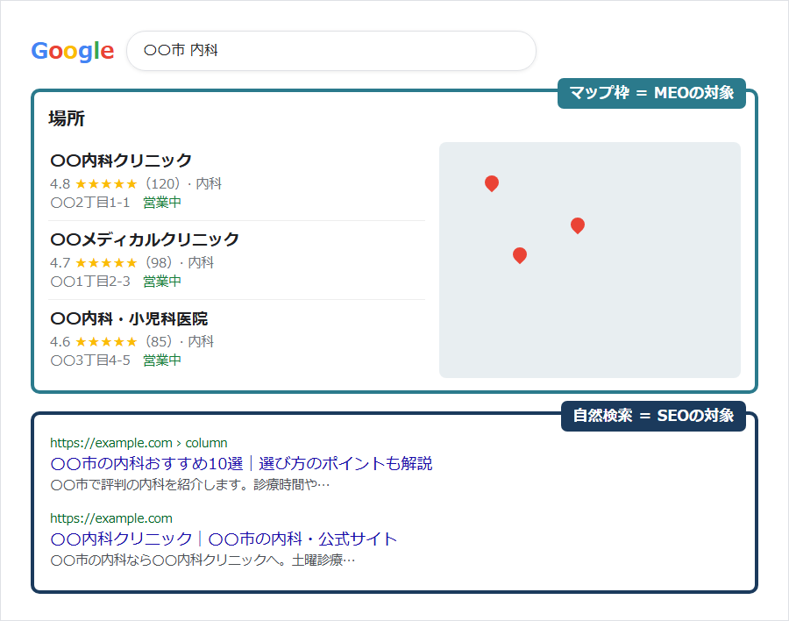Viewport: 789px width, 621px height.
Task: Open 〇〇内科クリニック 公式サイト search result title
Action: (x=224, y=539)
